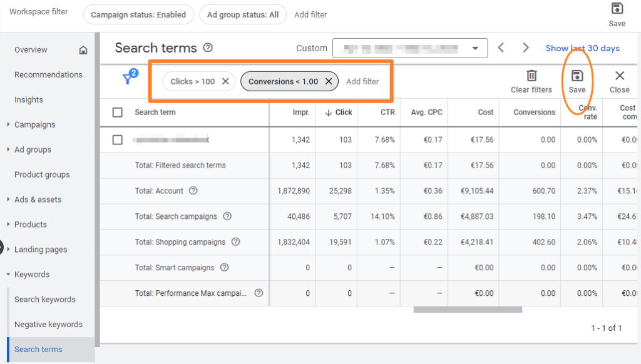The height and width of the screenshot is (364, 641).
Task: Go to previous date range arrow
Action: point(501,48)
